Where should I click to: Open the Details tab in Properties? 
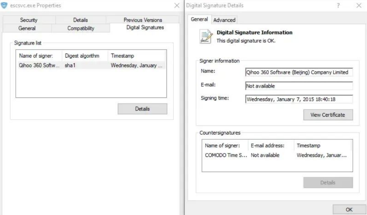[x=81, y=20]
